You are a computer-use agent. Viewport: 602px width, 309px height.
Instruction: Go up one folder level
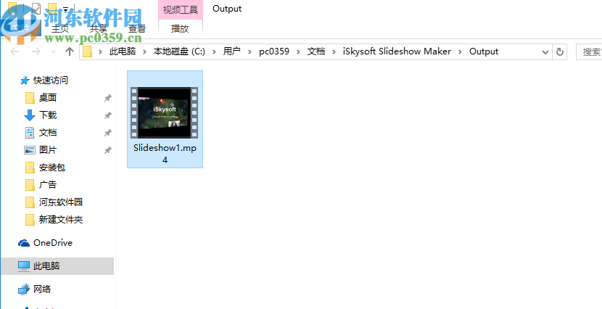(x=70, y=51)
